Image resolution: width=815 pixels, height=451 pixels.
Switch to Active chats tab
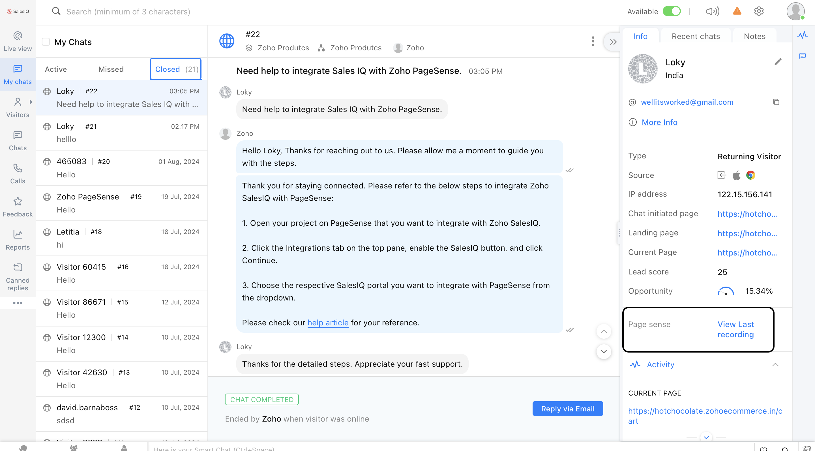(56, 69)
